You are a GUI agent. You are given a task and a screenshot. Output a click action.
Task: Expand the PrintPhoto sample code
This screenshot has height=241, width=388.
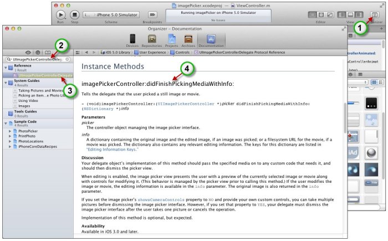pyautogui.click(x=10, y=136)
